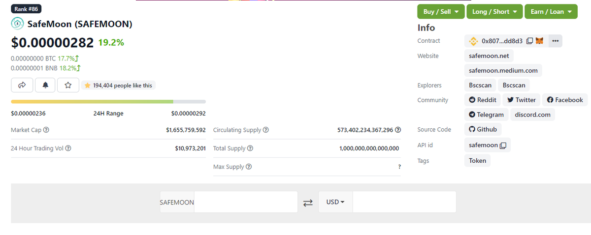Open the Earn / Loan dropdown

click(551, 11)
